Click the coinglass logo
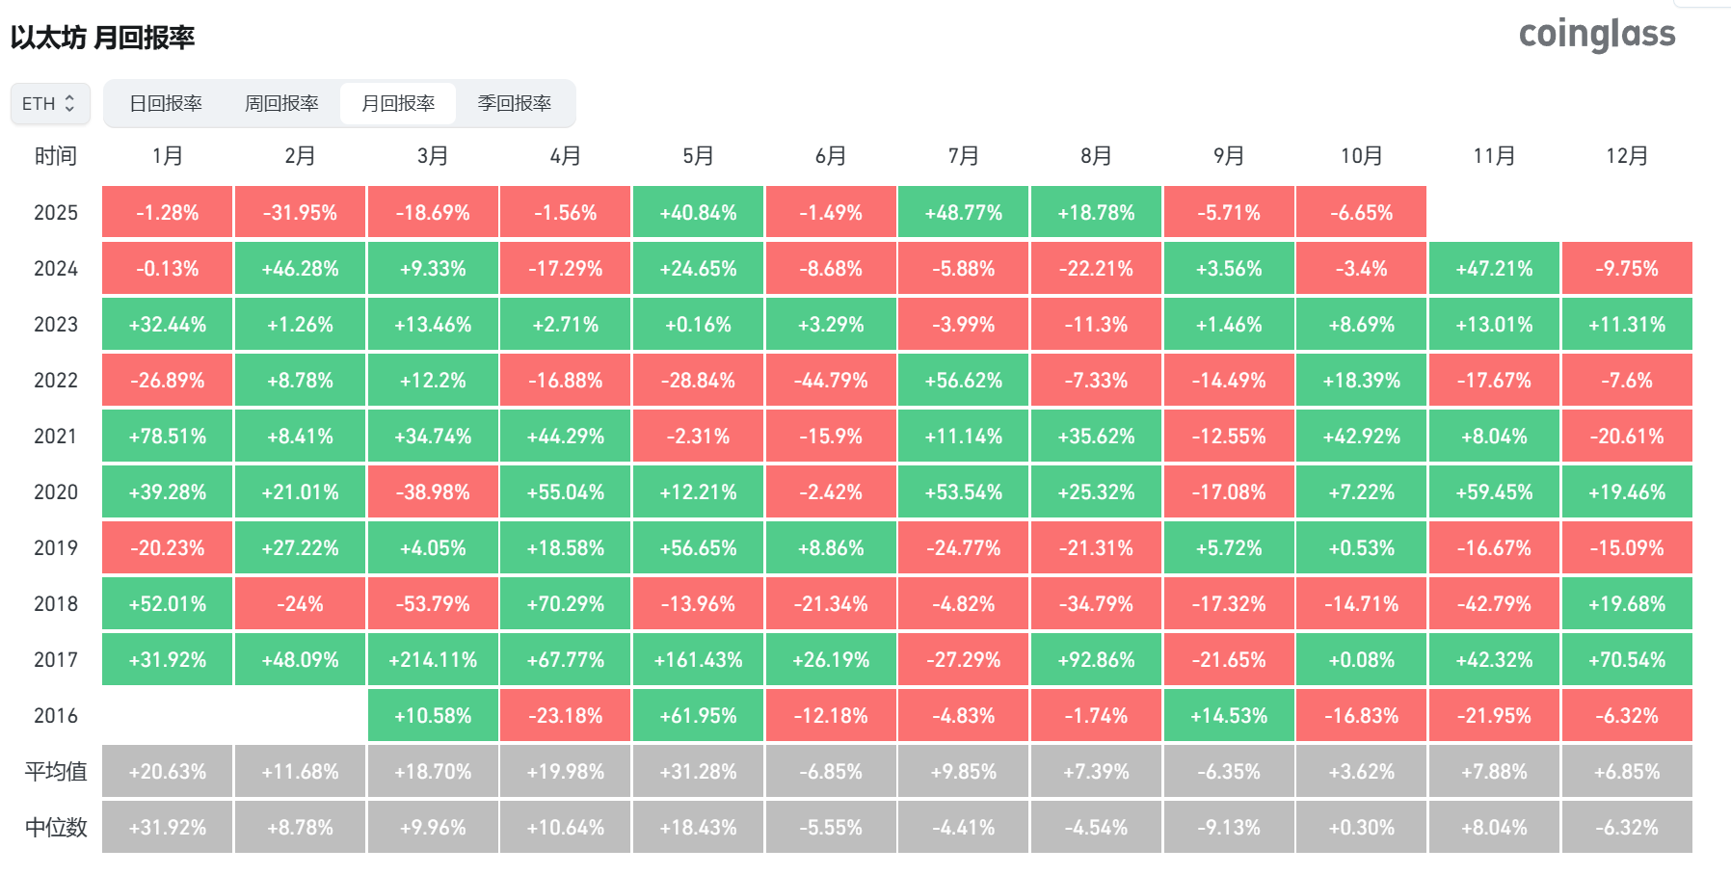Image resolution: width=1731 pixels, height=875 pixels. pyautogui.click(x=1596, y=35)
